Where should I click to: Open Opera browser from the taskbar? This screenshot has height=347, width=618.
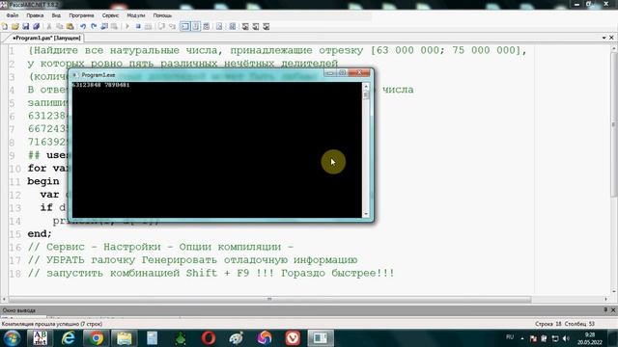click(x=209, y=338)
